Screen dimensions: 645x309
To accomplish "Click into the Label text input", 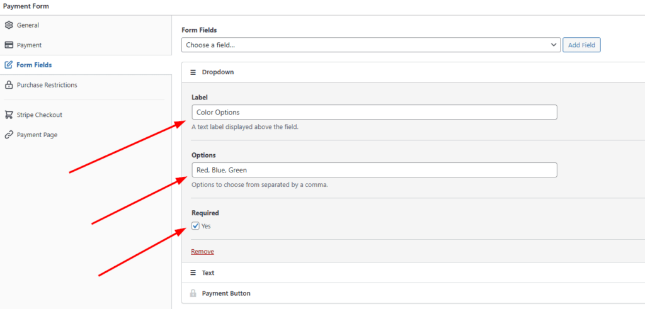I will [x=374, y=112].
